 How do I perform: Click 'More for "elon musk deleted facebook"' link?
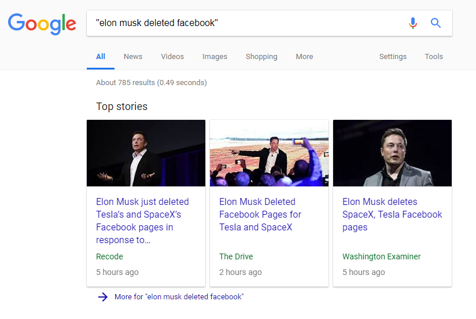[x=179, y=297]
